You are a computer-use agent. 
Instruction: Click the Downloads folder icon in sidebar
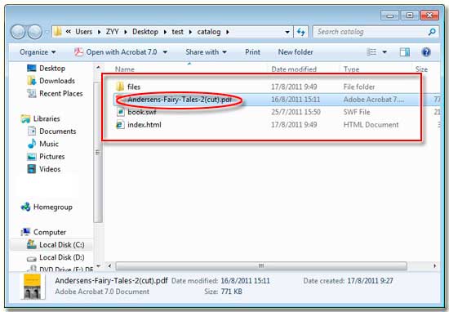[32, 81]
